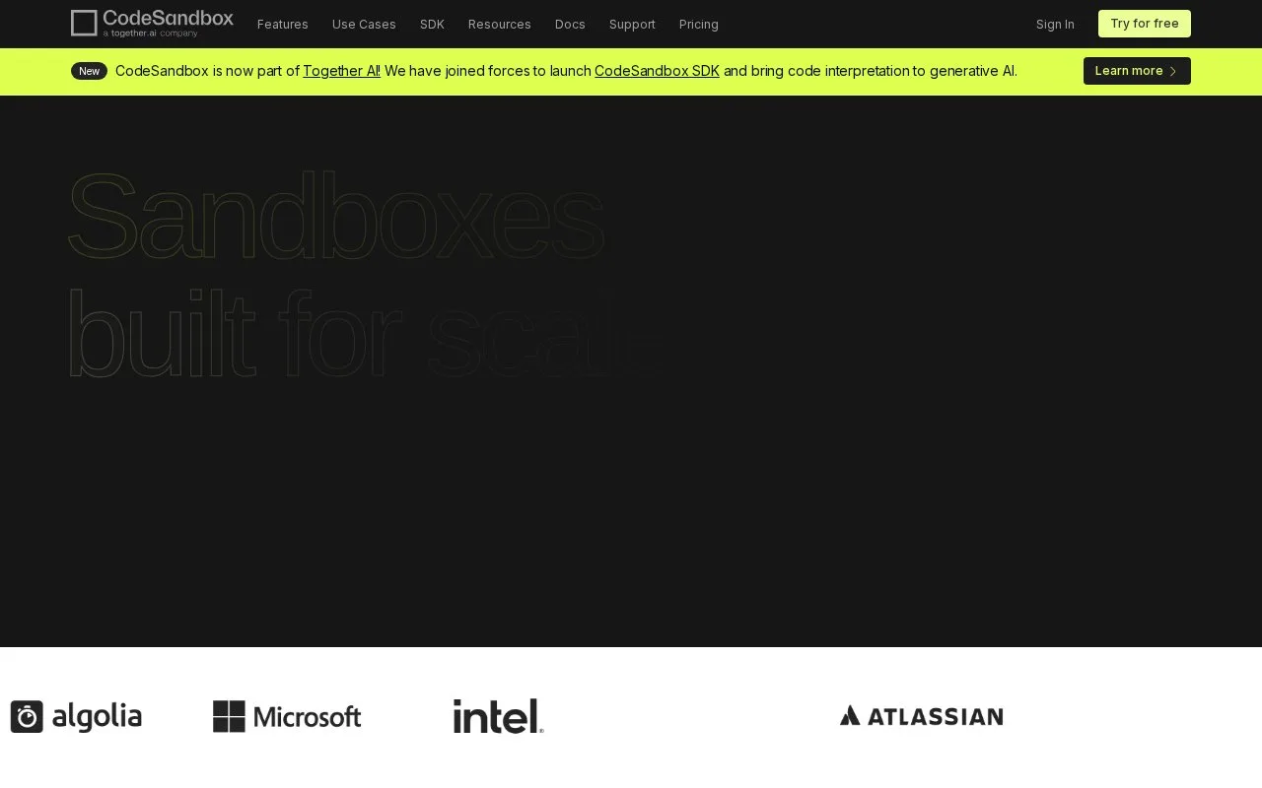Click the Atlassian logo
The image size is (1262, 788).
tap(922, 716)
